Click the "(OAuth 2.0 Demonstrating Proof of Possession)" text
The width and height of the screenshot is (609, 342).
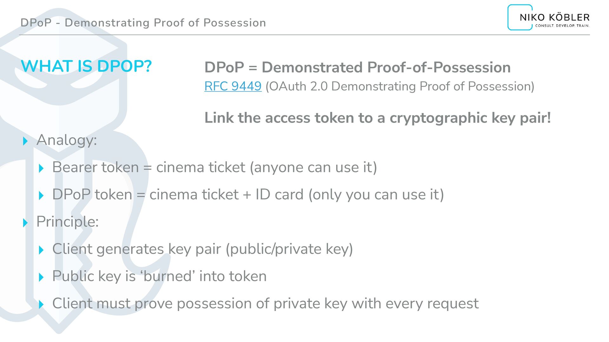[400, 86]
